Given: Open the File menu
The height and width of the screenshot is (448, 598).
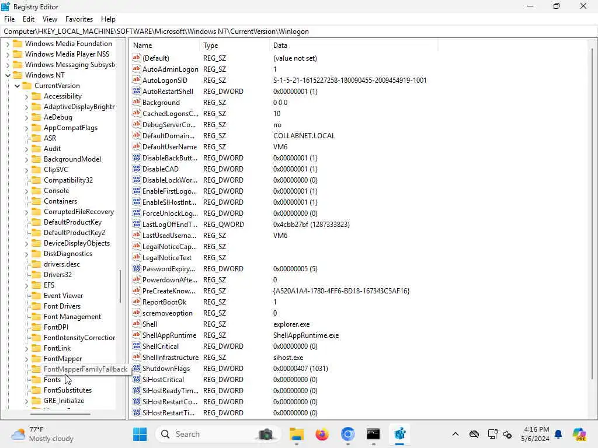Looking at the screenshot, I should pyautogui.click(x=9, y=19).
